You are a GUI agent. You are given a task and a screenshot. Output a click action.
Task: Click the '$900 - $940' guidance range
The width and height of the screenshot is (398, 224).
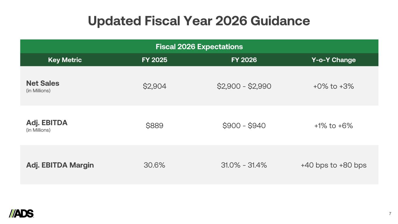point(244,126)
